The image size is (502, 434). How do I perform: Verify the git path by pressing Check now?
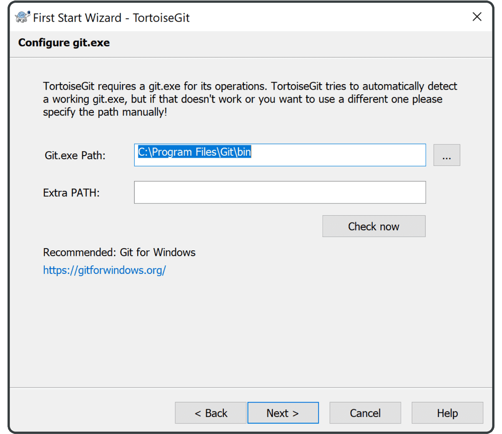(374, 226)
